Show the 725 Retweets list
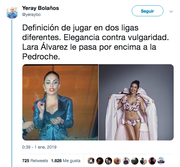This screenshot has width=180, height=167. 35,161
